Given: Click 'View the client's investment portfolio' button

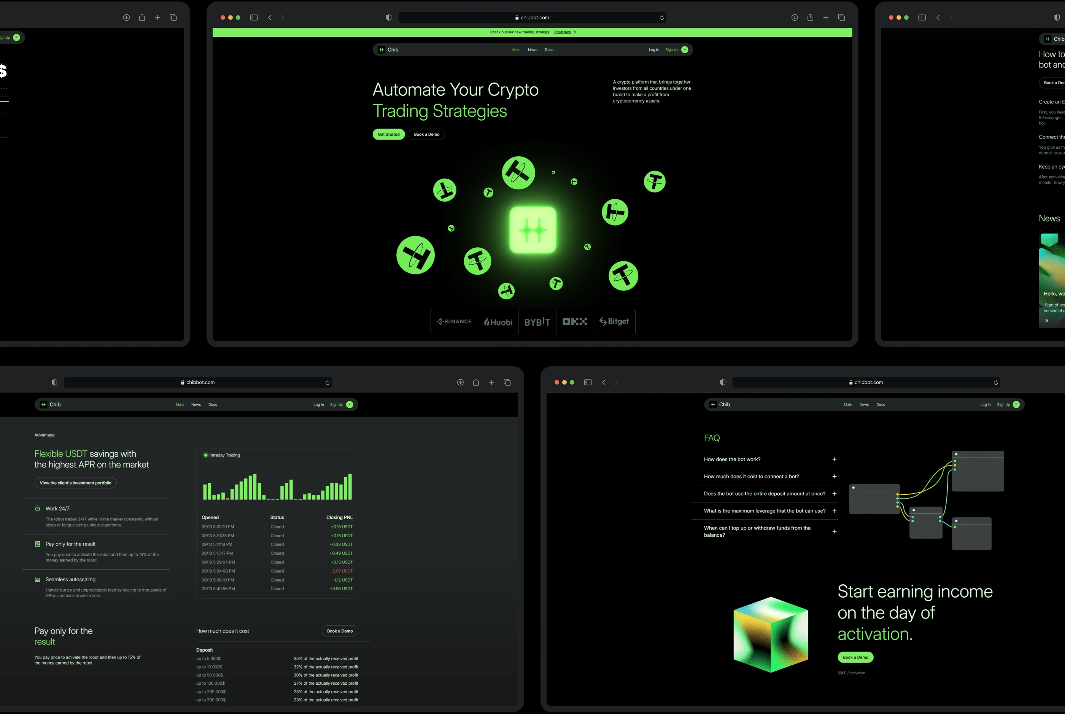Looking at the screenshot, I should point(76,483).
